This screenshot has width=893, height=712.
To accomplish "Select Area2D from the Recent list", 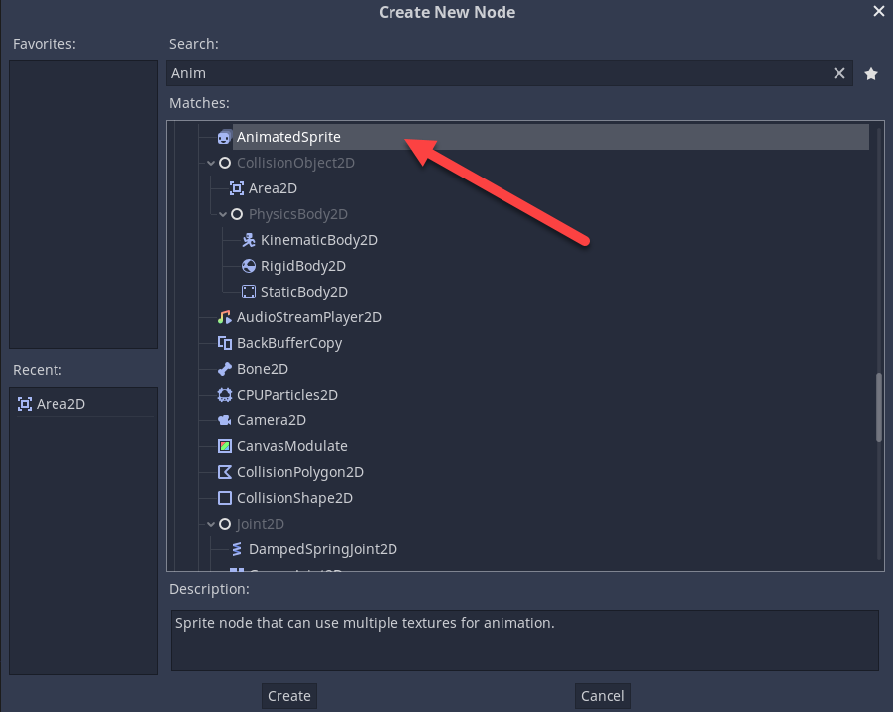I will click(x=59, y=404).
